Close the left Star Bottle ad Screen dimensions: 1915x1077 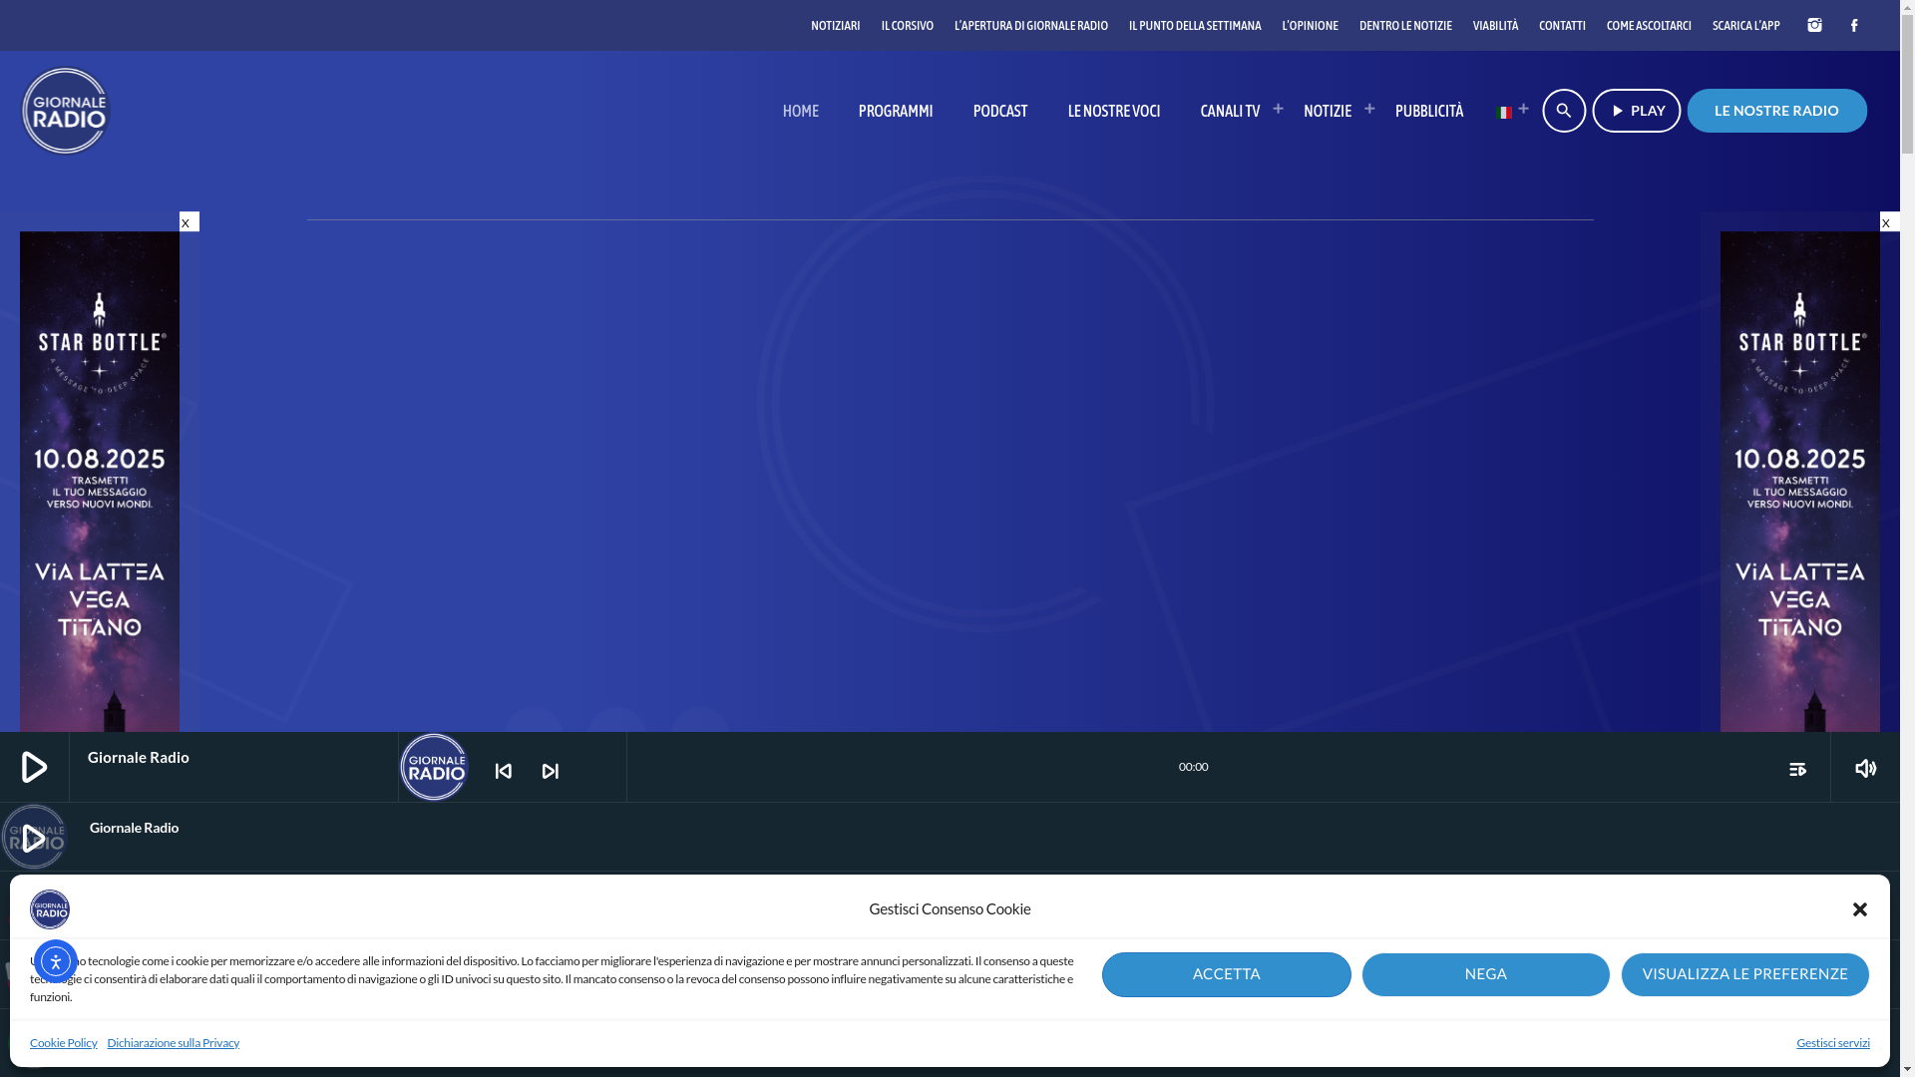click(190, 221)
